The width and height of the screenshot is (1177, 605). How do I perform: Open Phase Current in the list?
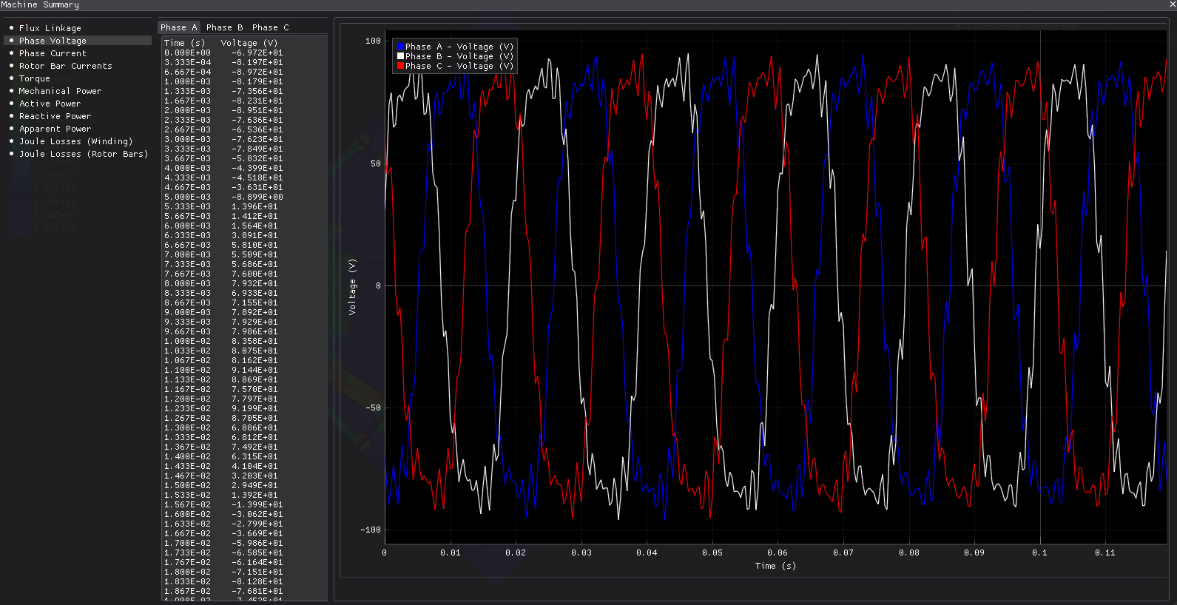(x=53, y=53)
